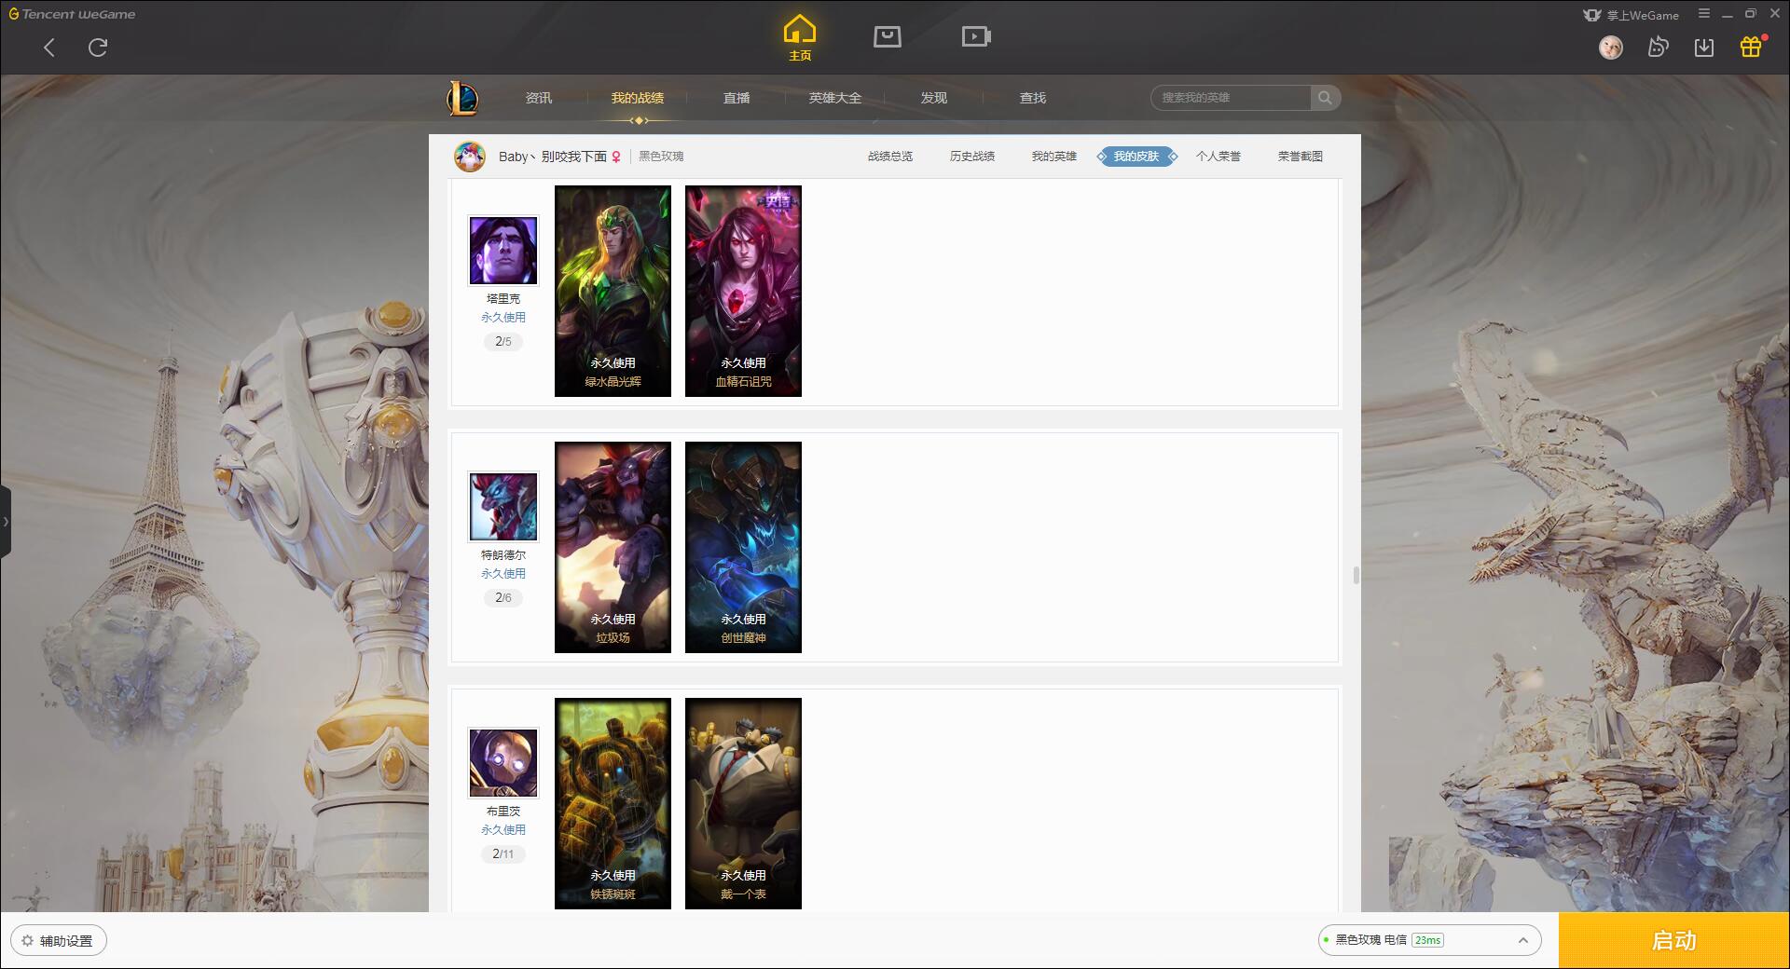Open the video live stream icon in the top bar
Viewport: 1790px width, 969px height.
pos(976,36)
